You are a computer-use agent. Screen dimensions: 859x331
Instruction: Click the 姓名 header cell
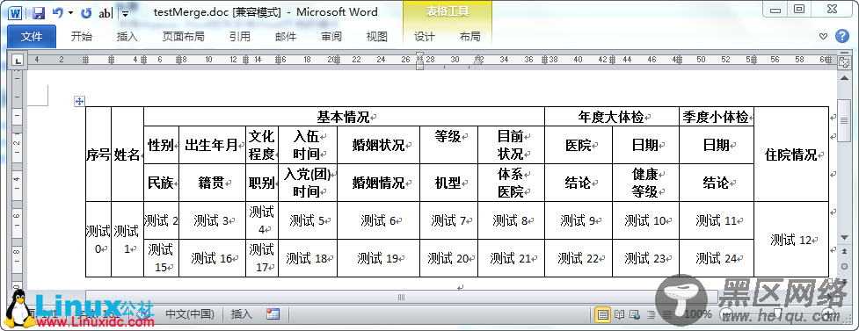click(127, 155)
